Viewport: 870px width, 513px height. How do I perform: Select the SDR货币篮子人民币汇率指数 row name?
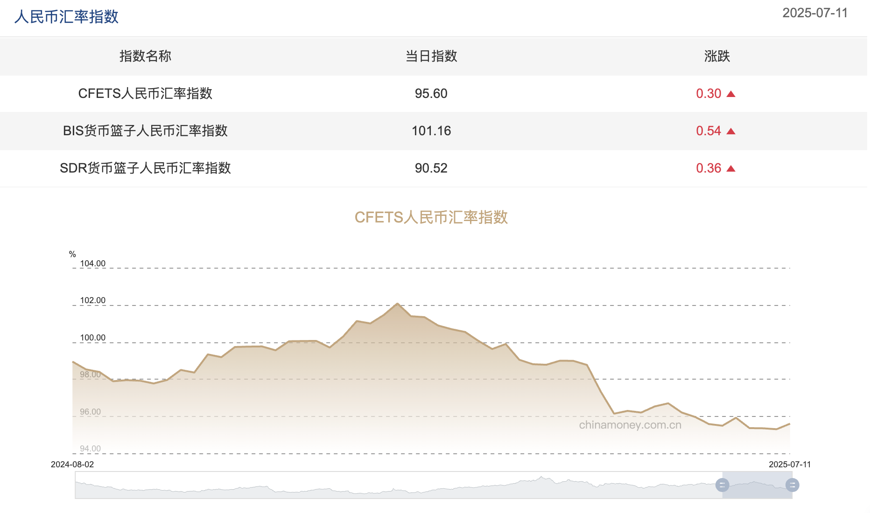pyautogui.click(x=145, y=168)
